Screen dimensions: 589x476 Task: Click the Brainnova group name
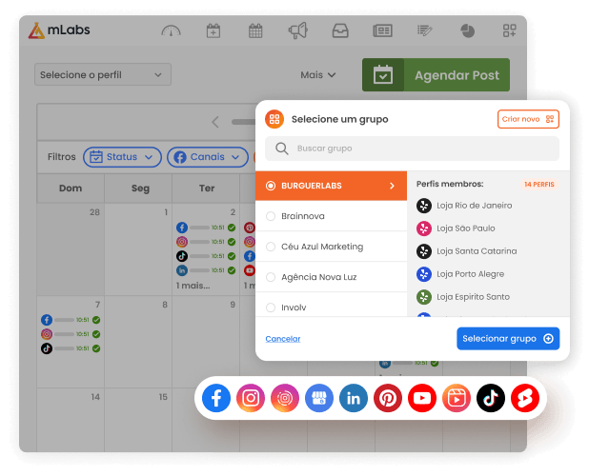click(303, 216)
